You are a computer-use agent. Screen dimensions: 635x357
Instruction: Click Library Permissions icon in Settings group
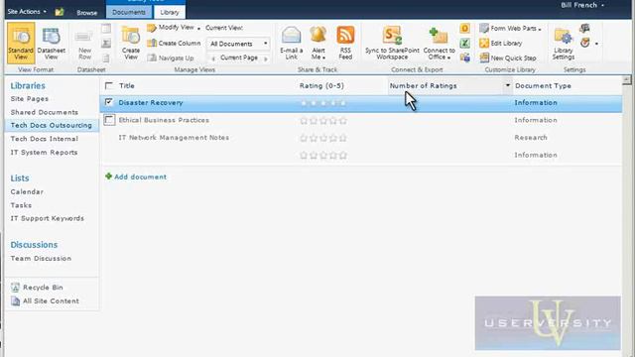click(584, 28)
